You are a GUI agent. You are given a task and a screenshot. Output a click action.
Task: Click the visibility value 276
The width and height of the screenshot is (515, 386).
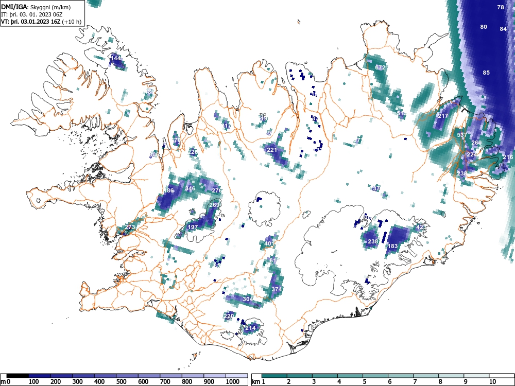click(x=217, y=190)
